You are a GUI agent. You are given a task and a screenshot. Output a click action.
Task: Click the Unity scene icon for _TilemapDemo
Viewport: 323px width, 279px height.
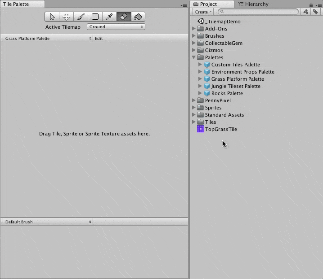(201, 21)
